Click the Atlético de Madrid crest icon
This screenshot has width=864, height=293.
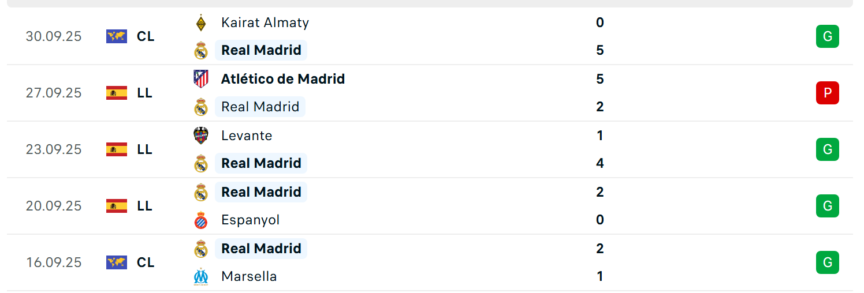coord(200,79)
